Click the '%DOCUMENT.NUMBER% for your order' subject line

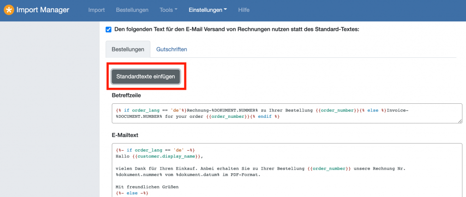tap(198, 116)
